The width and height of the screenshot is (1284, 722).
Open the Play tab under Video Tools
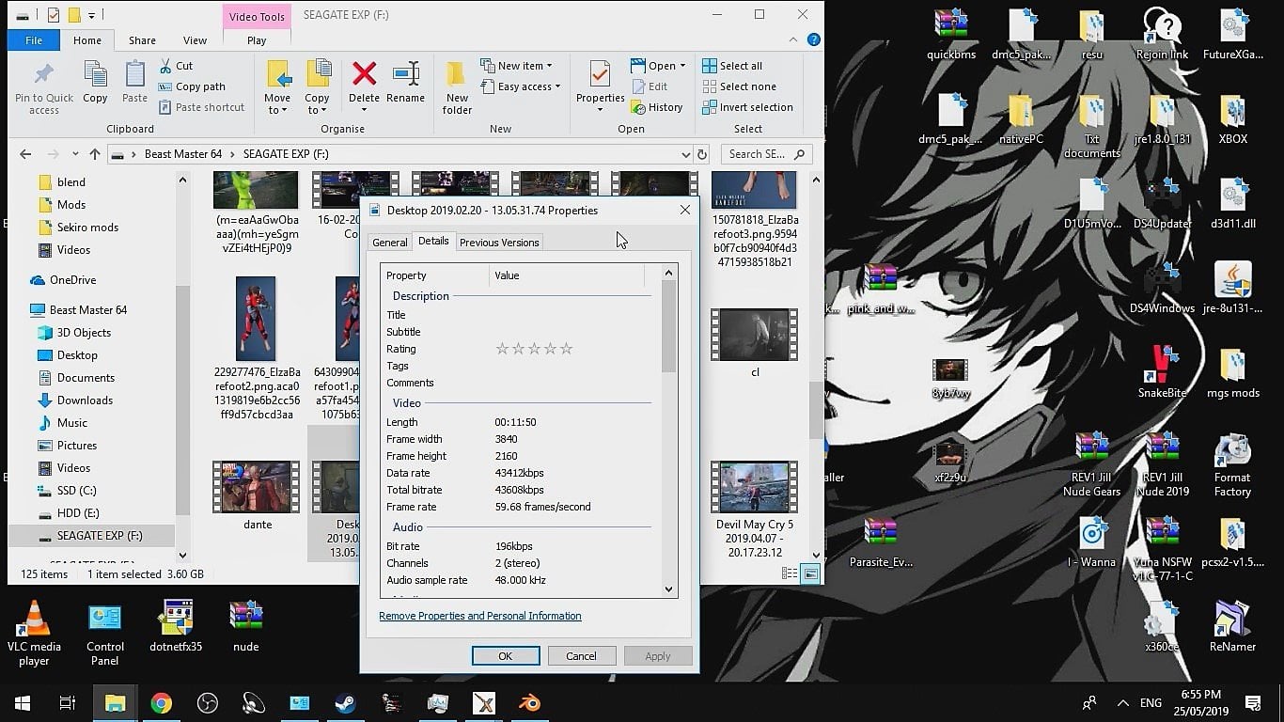point(257,40)
